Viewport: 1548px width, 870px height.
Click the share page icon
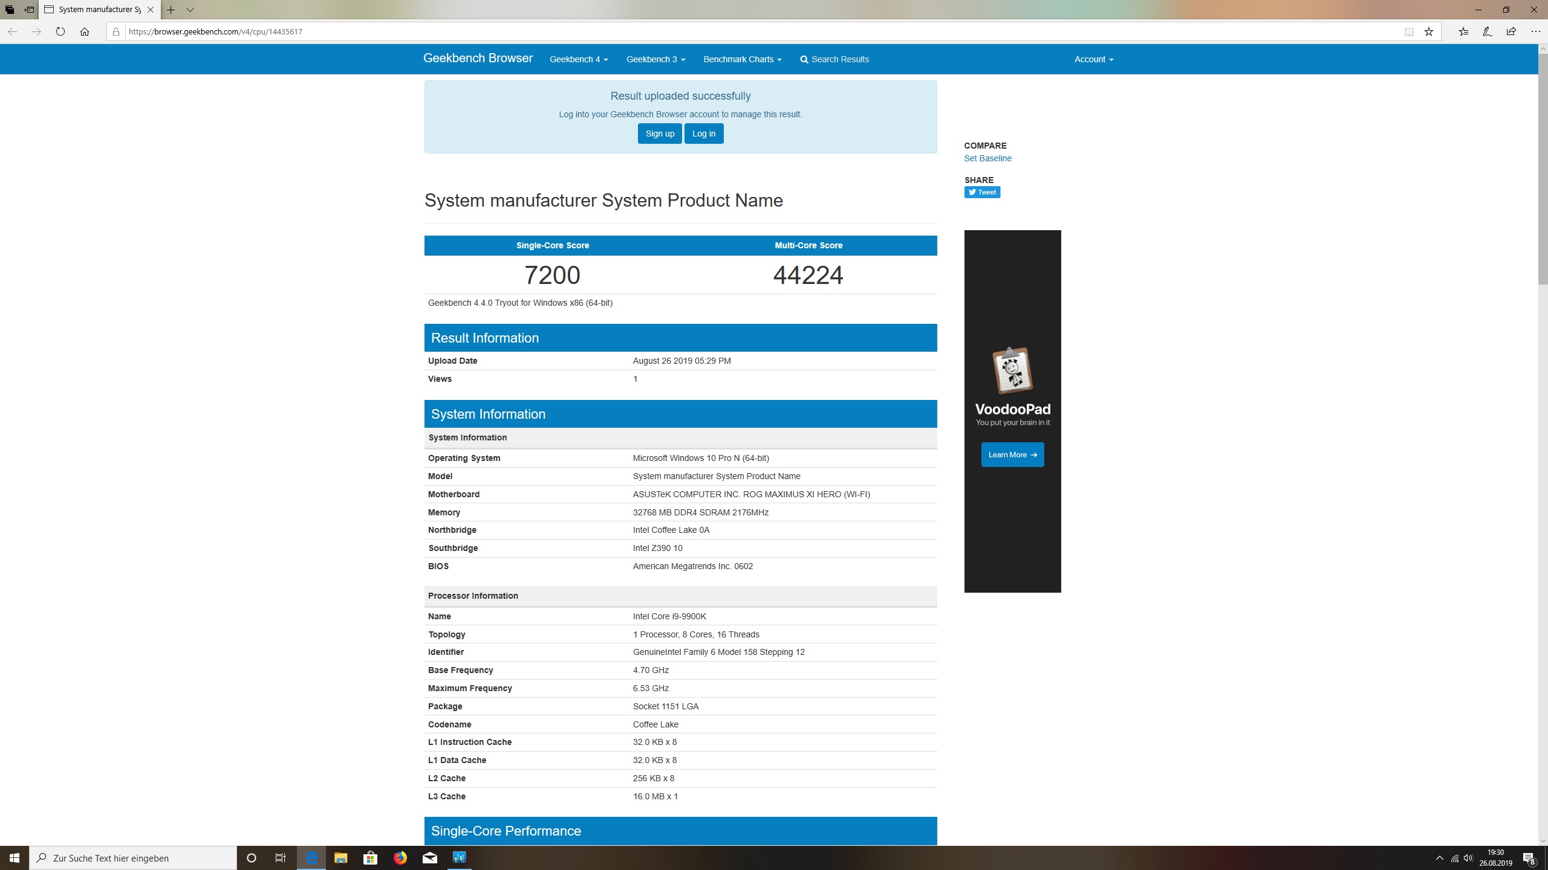1511,31
